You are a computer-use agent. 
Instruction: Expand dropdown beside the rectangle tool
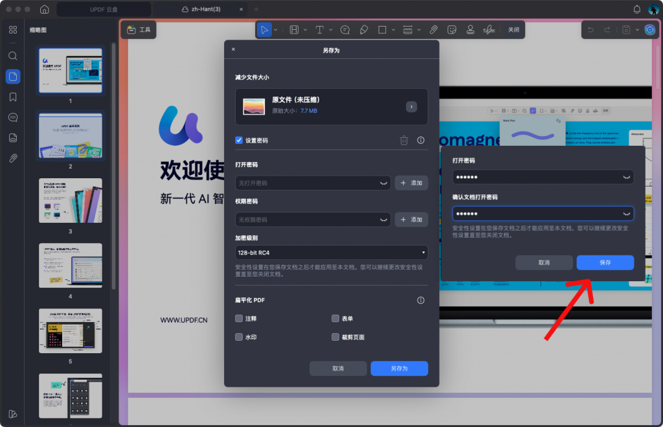pyautogui.click(x=393, y=30)
